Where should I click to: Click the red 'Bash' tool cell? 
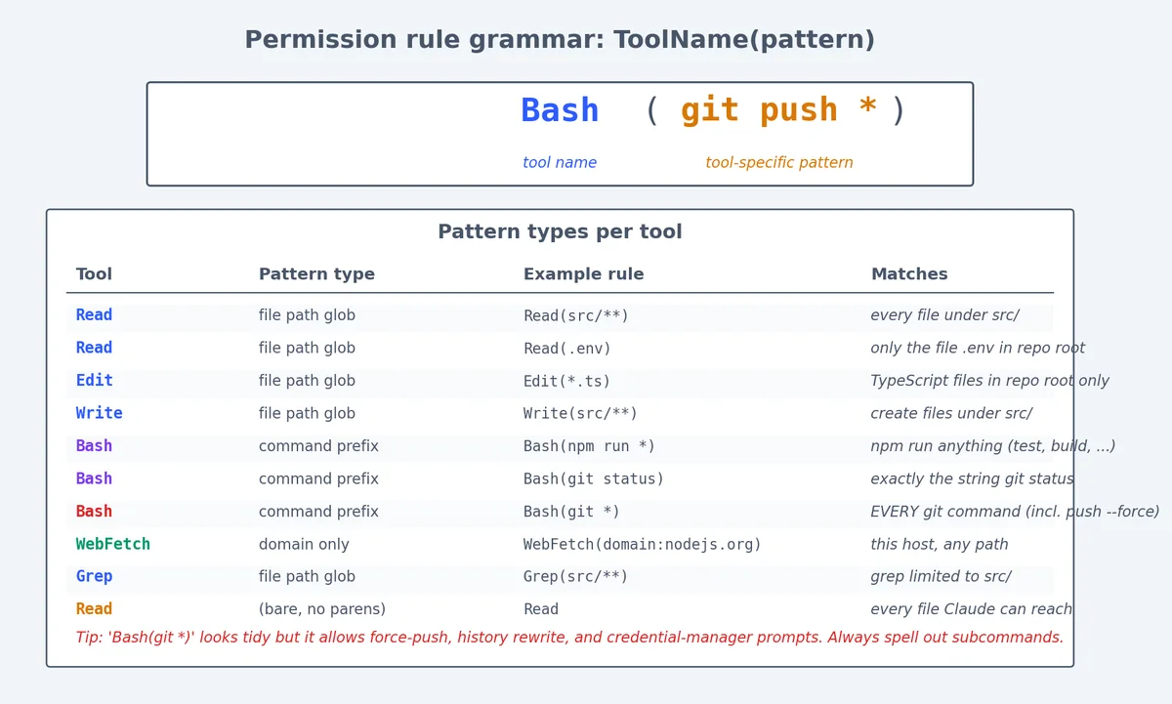pyautogui.click(x=94, y=512)
